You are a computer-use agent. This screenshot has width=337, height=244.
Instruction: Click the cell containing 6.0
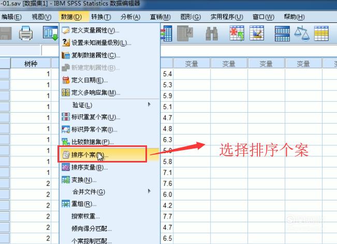[167, 195]
